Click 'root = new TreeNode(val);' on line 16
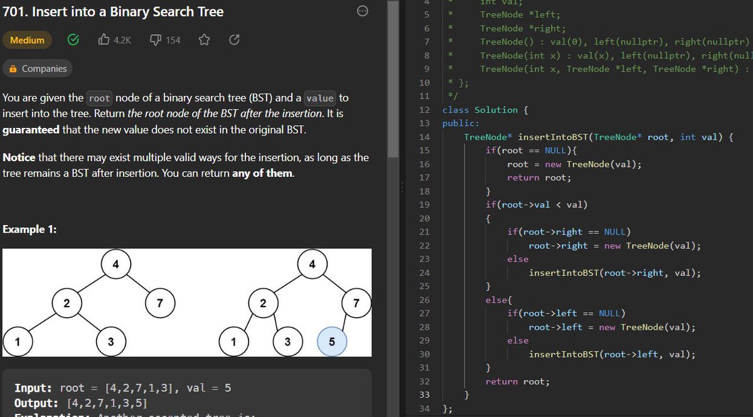 tap(574, 164)
